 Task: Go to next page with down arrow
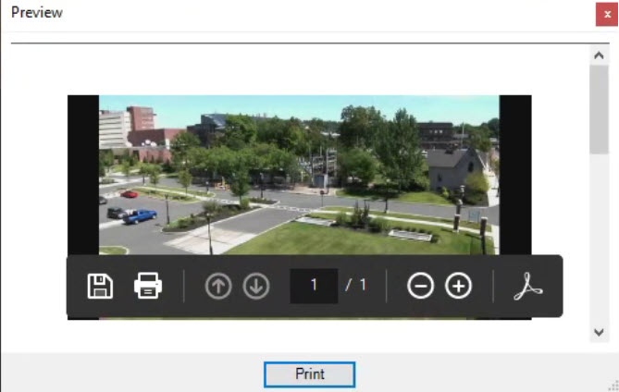click(x=255, y=287)
